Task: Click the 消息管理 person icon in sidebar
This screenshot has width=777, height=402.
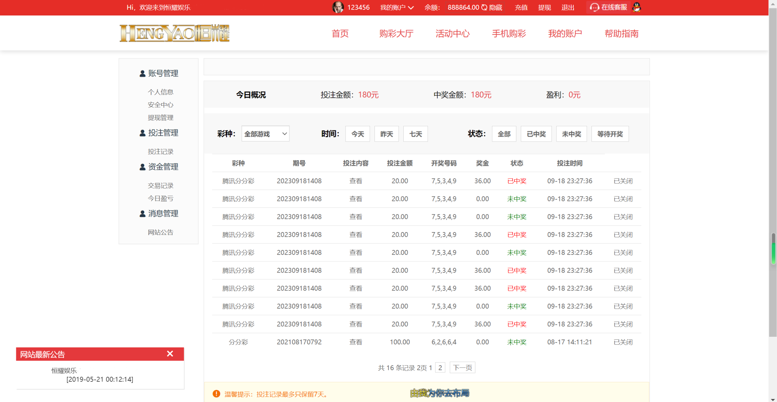Action: point(143,214)
